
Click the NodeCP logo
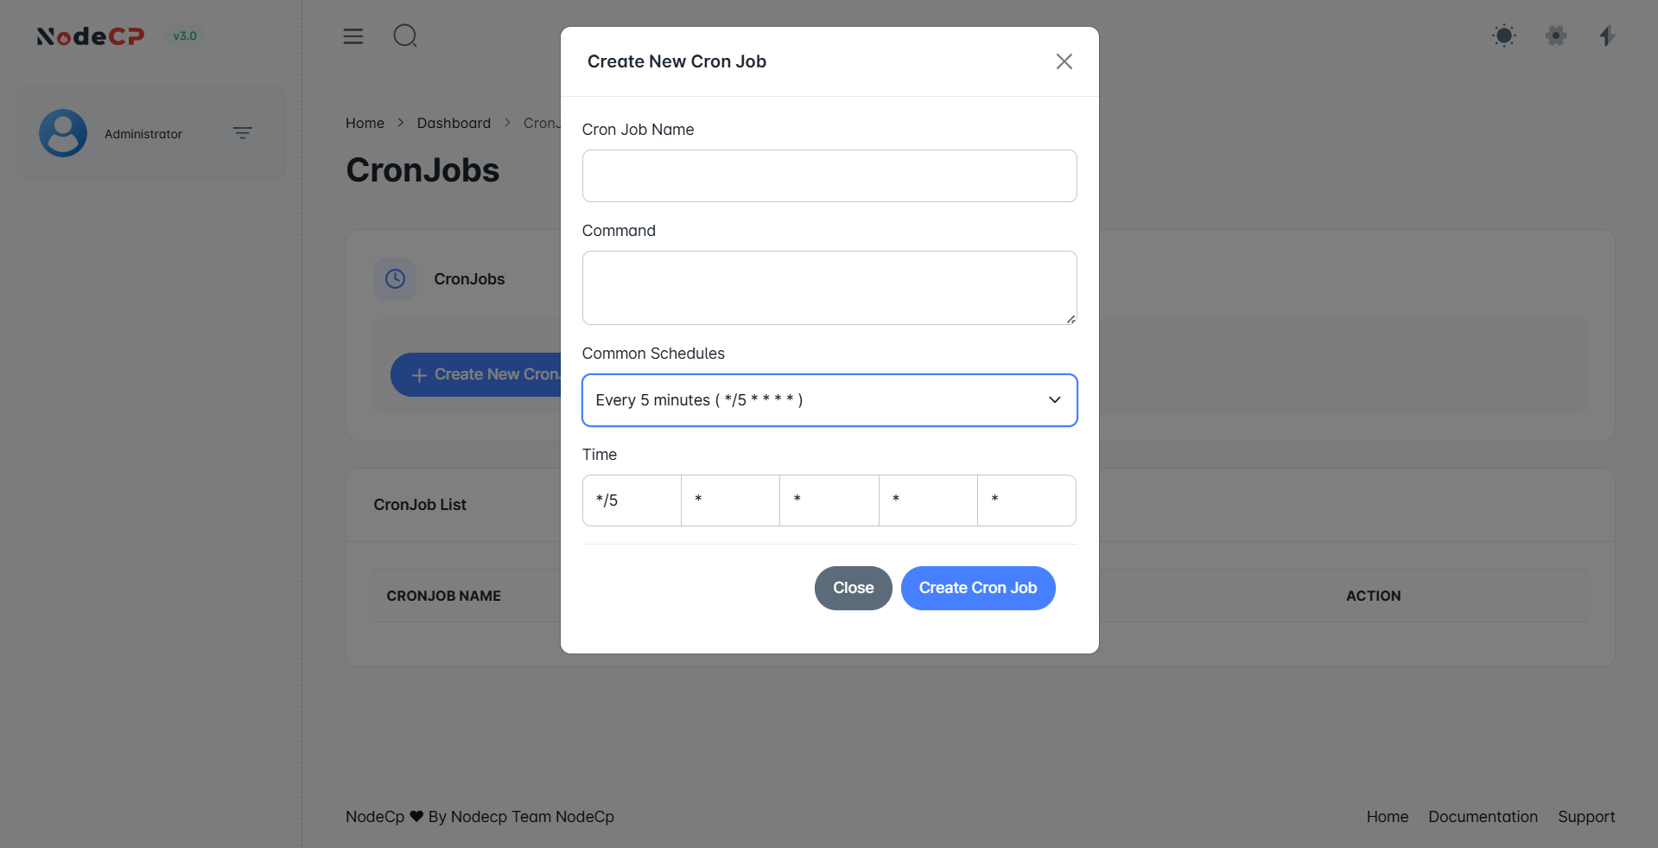click(91, 36)
